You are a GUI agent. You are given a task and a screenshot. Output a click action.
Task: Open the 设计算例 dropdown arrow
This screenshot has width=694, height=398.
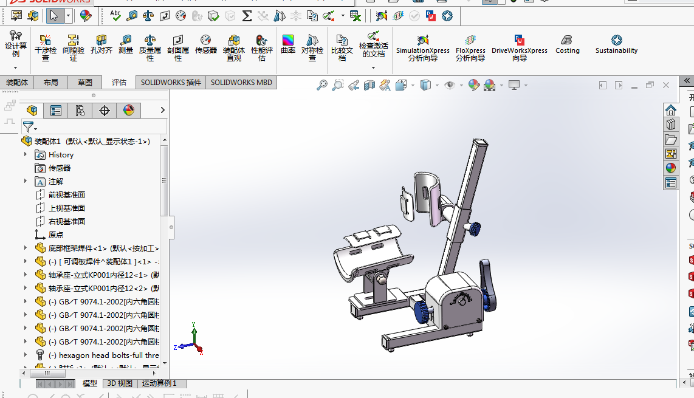[x=15, y=67]
